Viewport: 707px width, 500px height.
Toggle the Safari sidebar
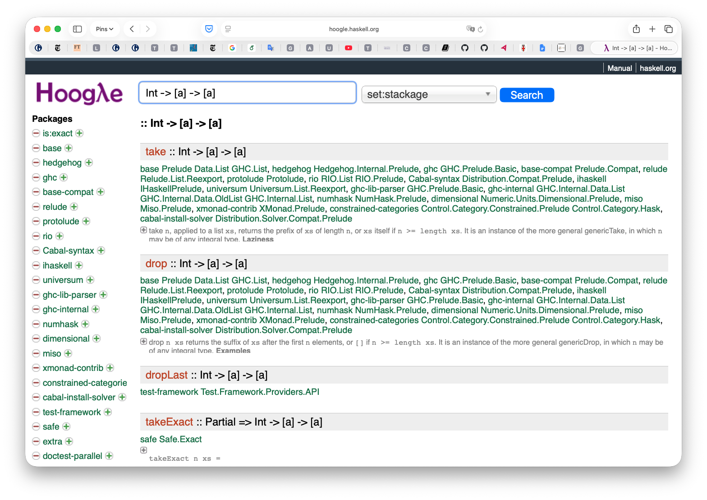point(78,29)
